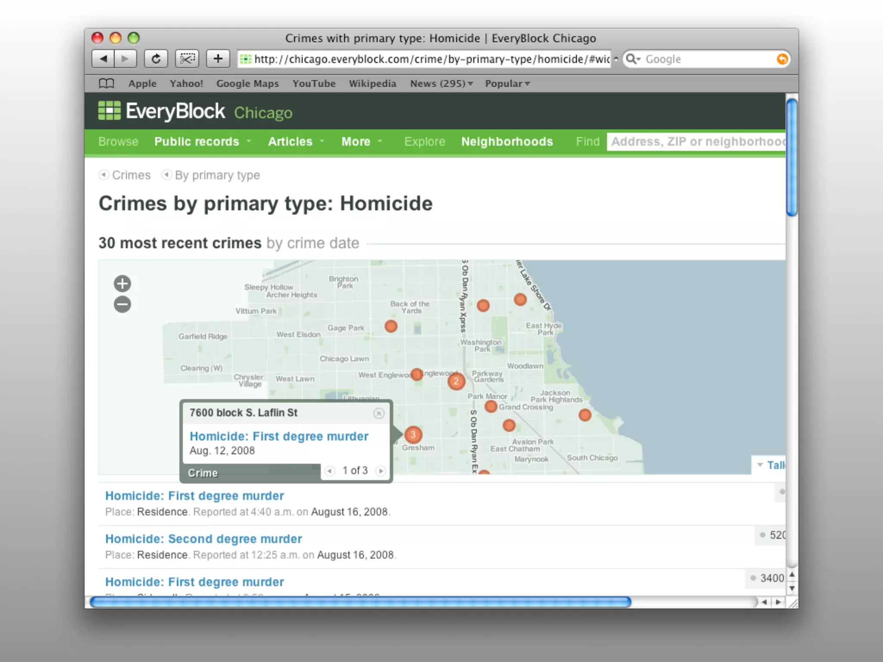
Task: Zoom out on the crime map
Action: [122, 305]
